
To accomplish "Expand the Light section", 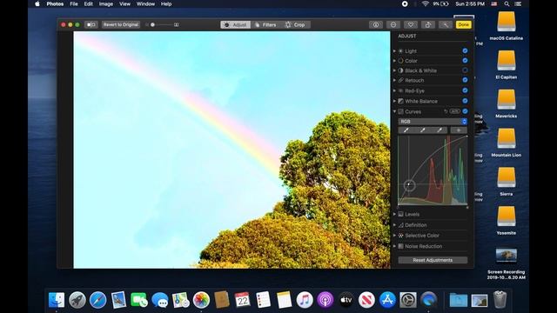I will coord(394,51).
